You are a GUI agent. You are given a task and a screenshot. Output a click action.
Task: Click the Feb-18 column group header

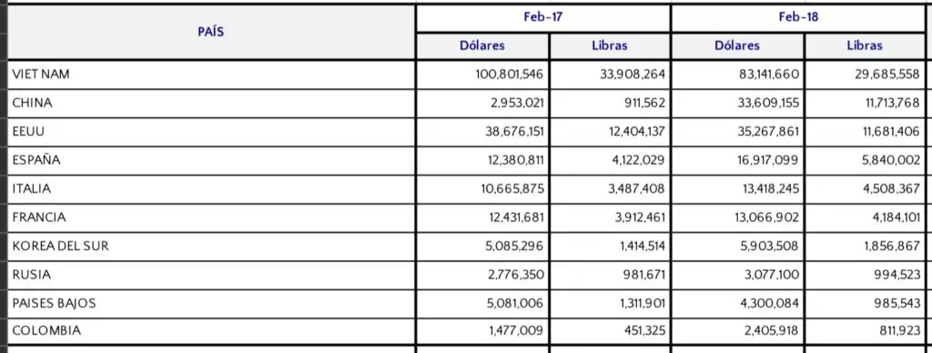click(x=797, y=18)
